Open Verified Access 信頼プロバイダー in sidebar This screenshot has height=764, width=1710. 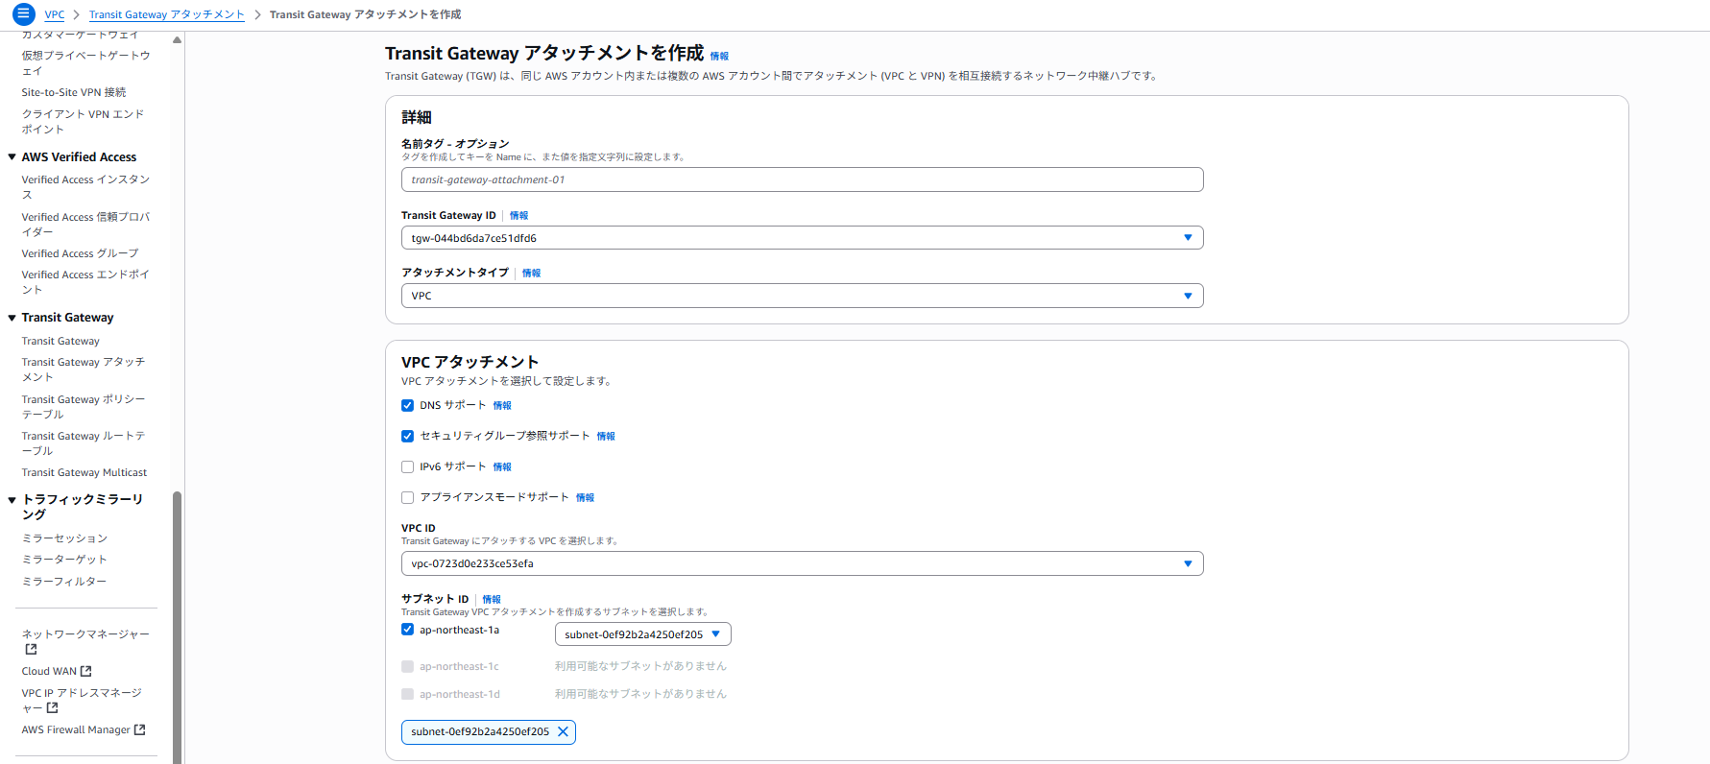(85, 225)
